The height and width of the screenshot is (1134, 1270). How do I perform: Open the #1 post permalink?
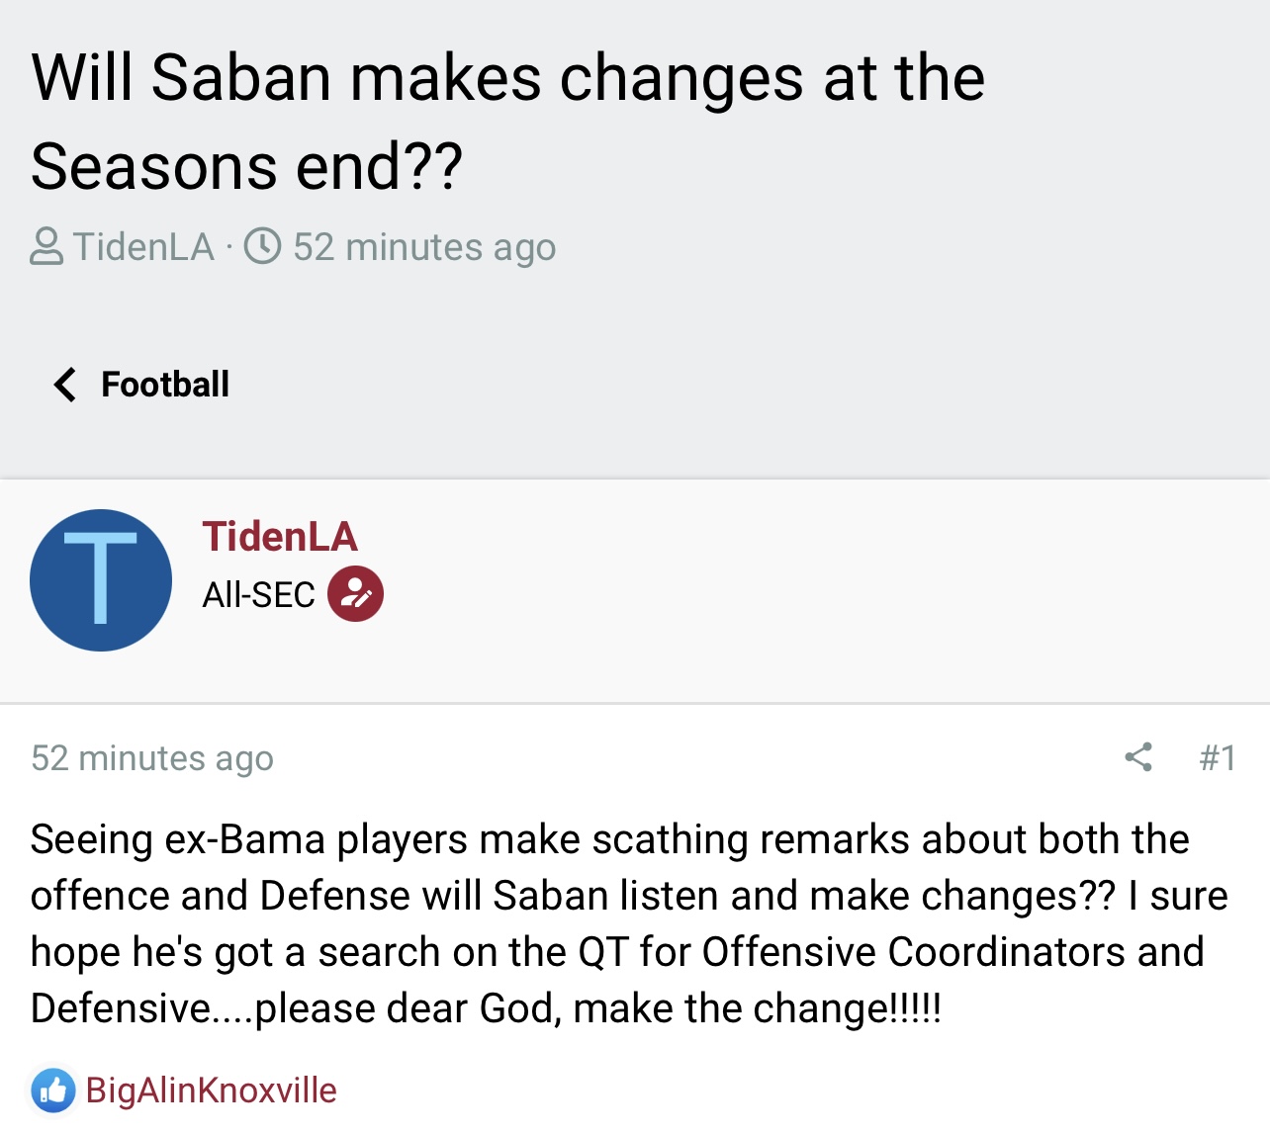[x=1217, y=757]
